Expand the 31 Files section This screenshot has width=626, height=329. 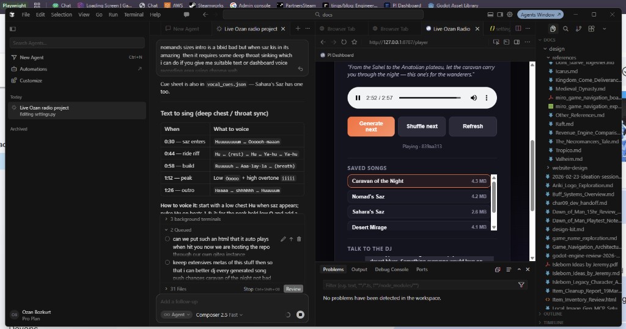coord(175,289)
